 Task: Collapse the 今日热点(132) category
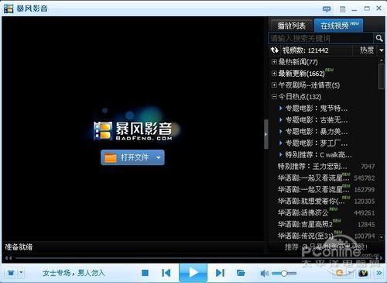point(274,97)
